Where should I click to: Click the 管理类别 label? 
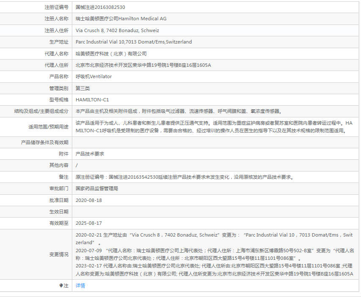pos(59,88)
